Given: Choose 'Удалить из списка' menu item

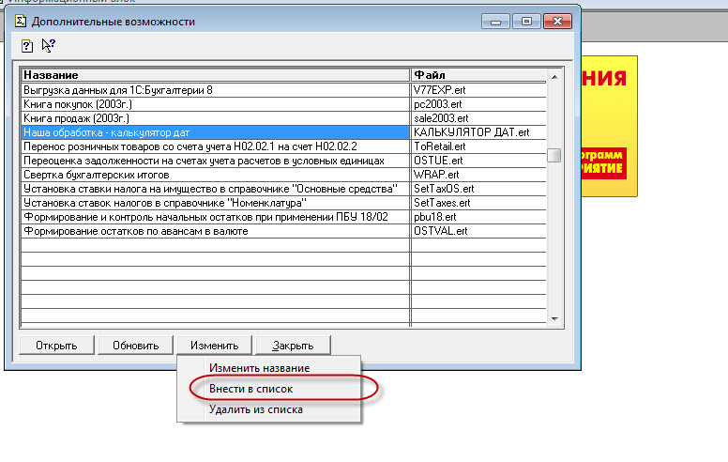Looking at the screenshot, I should tap(256, 409).
